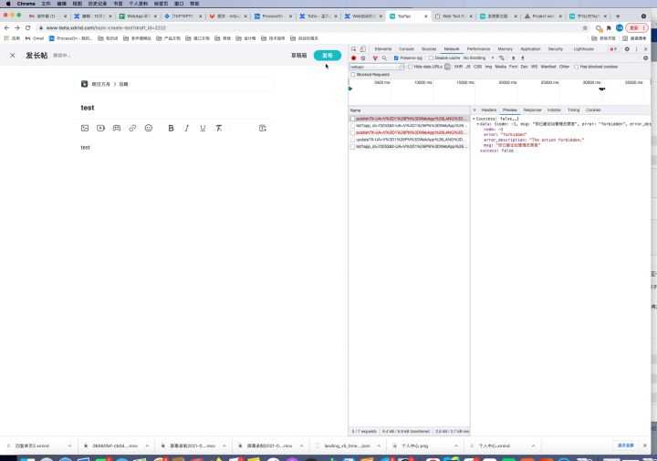Open the Apple menu
657x461 pixels.
point(8,4)
